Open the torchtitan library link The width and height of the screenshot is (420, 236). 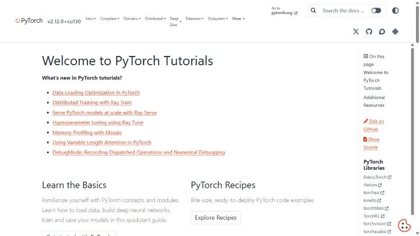[x=376, y=208]
